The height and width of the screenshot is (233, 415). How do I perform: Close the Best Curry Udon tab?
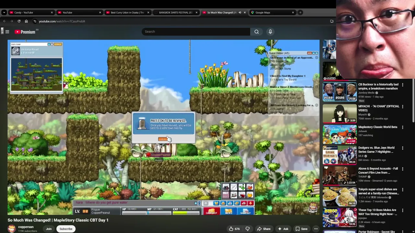[x=148, y=13]
